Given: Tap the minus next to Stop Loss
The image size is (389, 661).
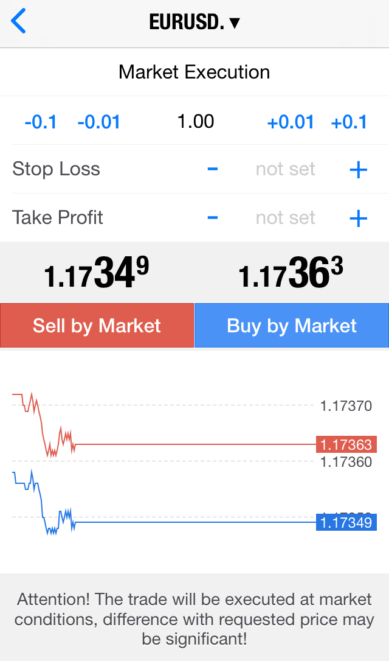Looking at the screenshot, I should pyautogui.click(x=212, y=169).
